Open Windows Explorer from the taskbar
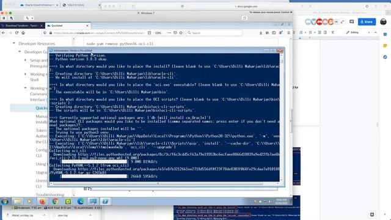The image size is (391, 220). point(17,201)
